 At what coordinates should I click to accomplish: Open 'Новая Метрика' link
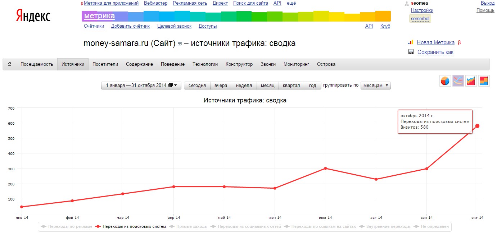[x=435, y=42]
